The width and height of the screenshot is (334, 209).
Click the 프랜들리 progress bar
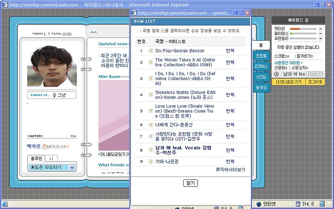pyautogui.click(x=303, y=38)
